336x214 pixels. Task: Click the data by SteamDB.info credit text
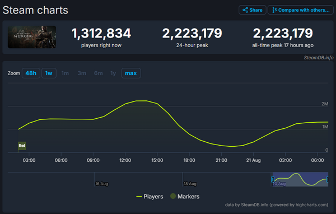point(277,205)
